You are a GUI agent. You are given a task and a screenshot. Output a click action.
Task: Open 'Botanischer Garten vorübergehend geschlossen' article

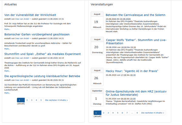pyautogui.click(x=37, y=35)
